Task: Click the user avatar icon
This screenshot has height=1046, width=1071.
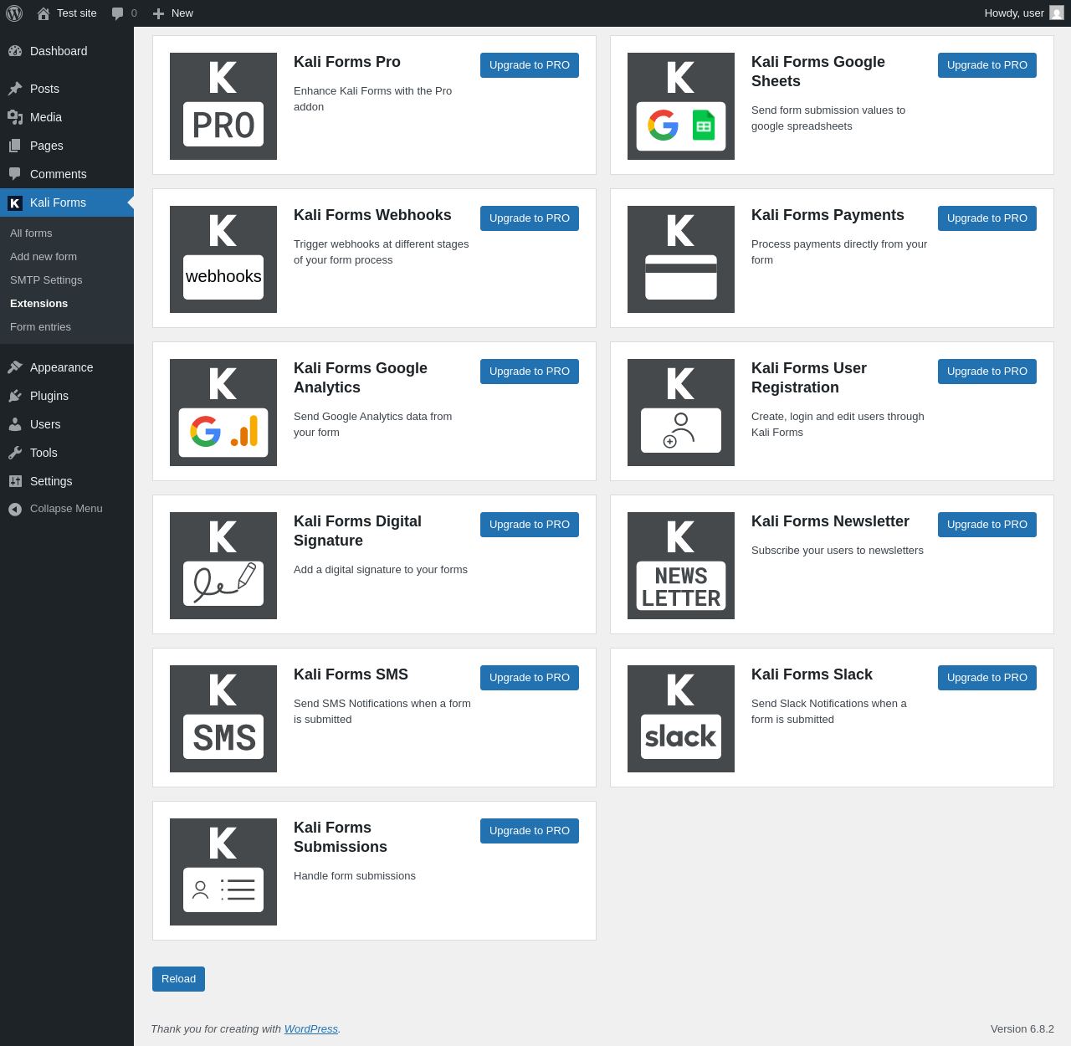Action: 1057,13
